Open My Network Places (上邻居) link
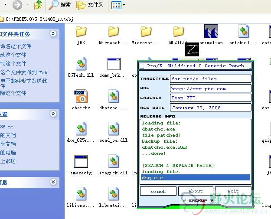The height and width of the screenshot is (219, 271). [8, 161]
